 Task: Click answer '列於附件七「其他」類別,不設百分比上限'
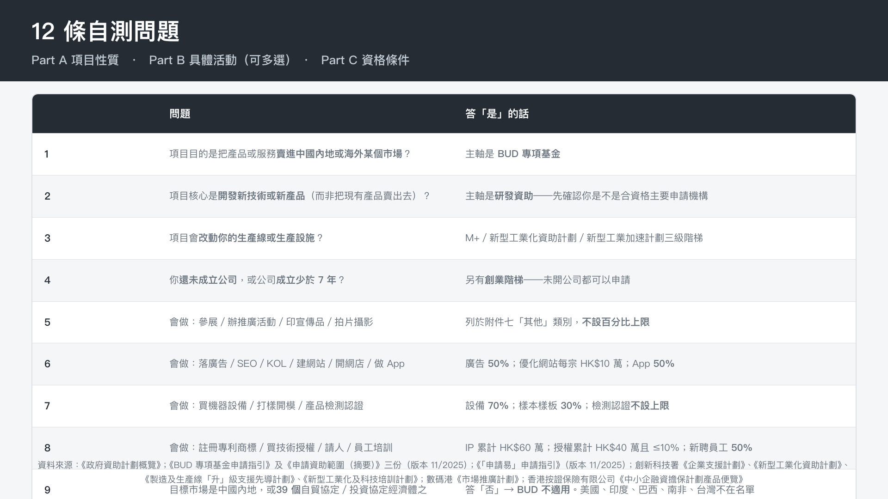557,322
